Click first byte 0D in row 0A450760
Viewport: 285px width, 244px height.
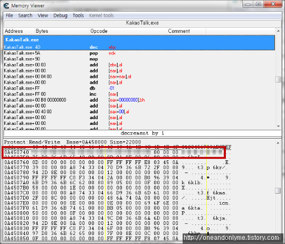(35, 162)
